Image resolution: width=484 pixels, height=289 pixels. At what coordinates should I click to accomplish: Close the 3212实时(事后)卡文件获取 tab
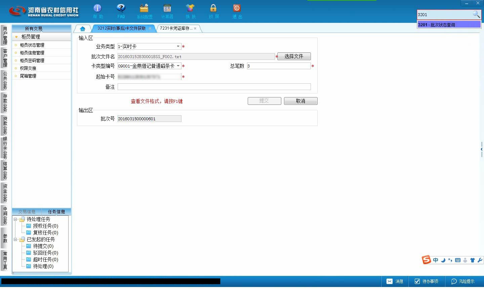click(150, 29)
